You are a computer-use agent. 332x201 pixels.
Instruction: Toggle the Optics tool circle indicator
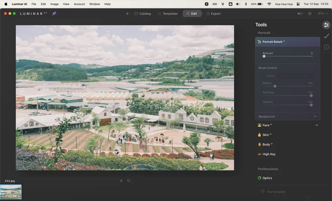pyautogui.click(x=259, y=178)
